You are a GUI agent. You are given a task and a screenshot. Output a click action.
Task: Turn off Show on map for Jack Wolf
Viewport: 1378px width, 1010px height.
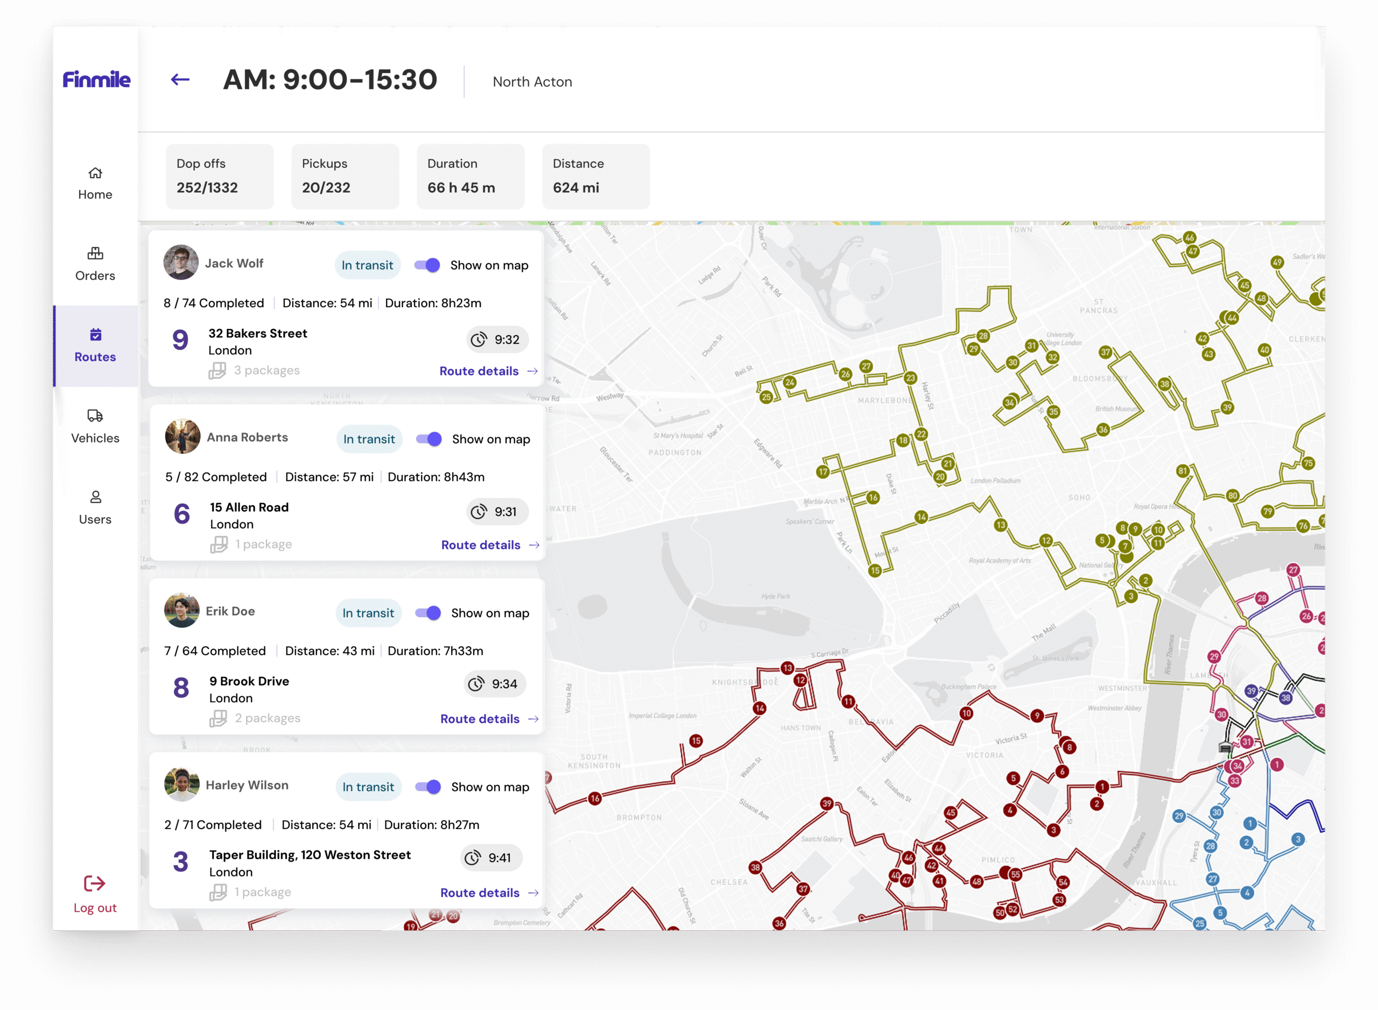coord(427,265)
